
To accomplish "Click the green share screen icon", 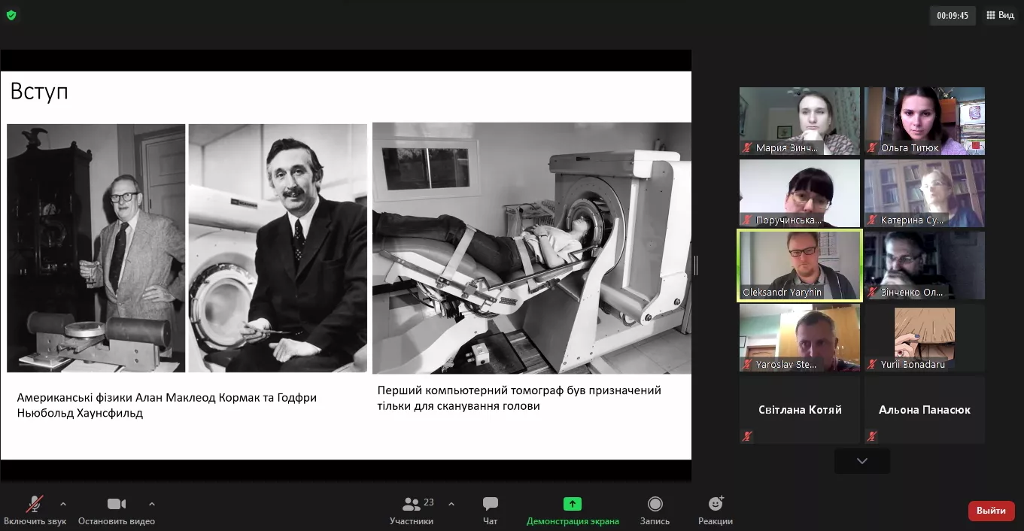I will pyautogui.click(x=572, y=504).
